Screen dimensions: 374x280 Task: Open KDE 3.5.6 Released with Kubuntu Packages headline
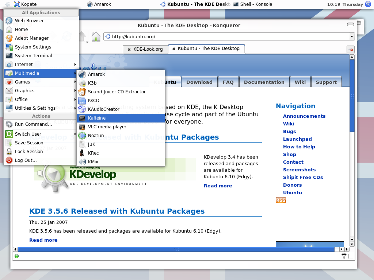[117, 211]
